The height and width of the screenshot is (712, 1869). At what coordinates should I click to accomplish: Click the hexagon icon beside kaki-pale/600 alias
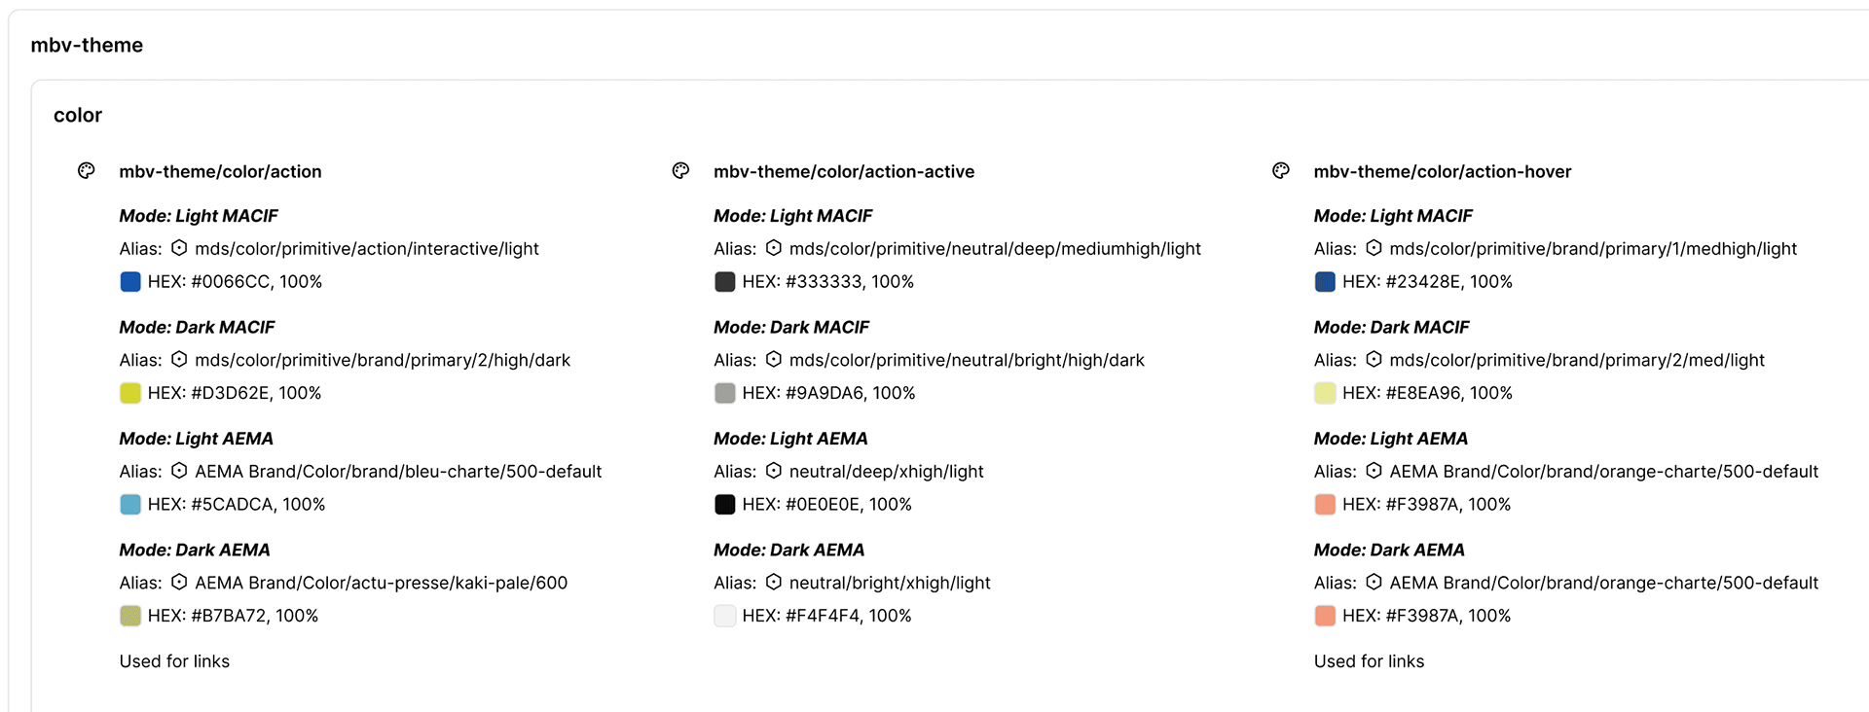[x=179, y=582]
